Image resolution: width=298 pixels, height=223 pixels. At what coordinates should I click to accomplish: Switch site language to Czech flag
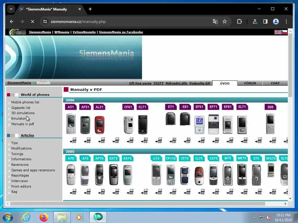click(x=284, y=32)
